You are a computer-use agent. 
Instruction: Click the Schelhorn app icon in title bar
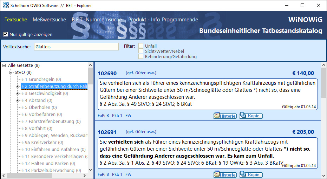[x=6, y=5]
